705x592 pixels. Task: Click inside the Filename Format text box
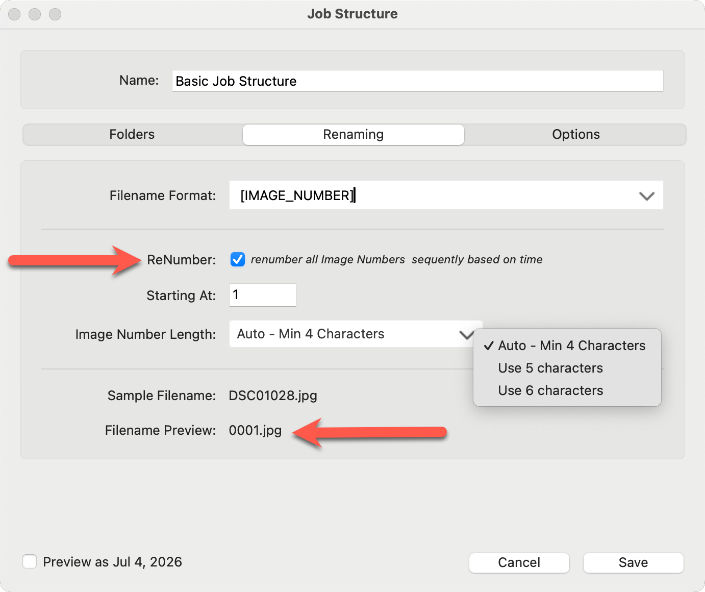[429, 195]
